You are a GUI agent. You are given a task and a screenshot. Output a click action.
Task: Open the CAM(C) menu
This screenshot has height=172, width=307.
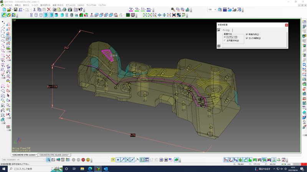(x=81, y=5)
